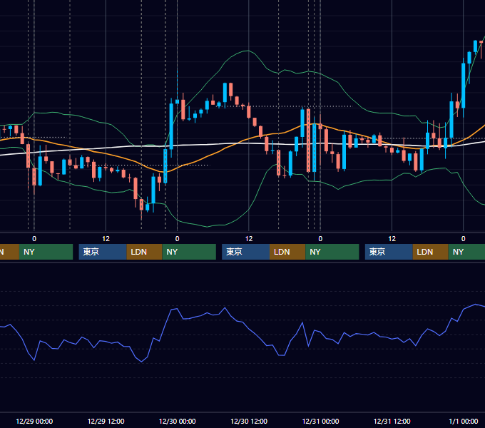
Task: Click the 12/31 00:00 date axis label
Action: (320, 421)
